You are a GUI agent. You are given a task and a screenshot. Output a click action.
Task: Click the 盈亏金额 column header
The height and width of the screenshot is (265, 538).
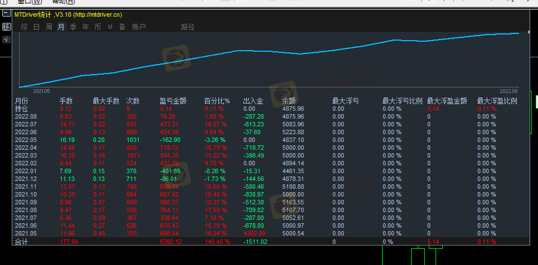(173, 101)
